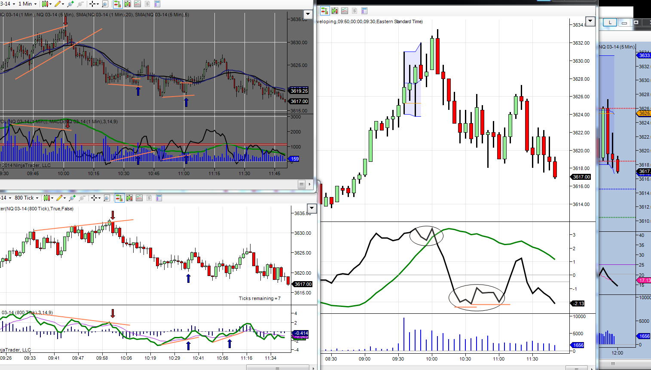The width and height of the screenshot is (651, 370).
Task: Open the 800 Tick interval dropdown
Action: pyautogui.click(x=27, y=198)
